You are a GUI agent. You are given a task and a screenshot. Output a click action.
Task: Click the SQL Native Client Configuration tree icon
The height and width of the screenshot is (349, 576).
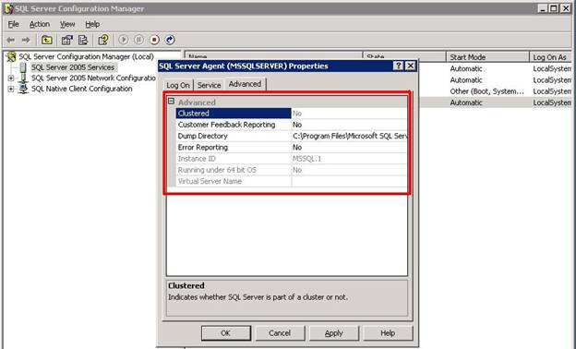23,89
